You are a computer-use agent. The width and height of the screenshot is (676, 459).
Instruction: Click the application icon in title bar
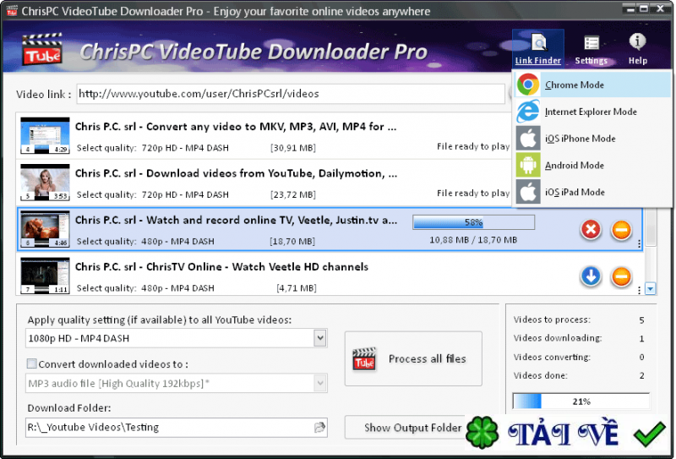[12, 11]
